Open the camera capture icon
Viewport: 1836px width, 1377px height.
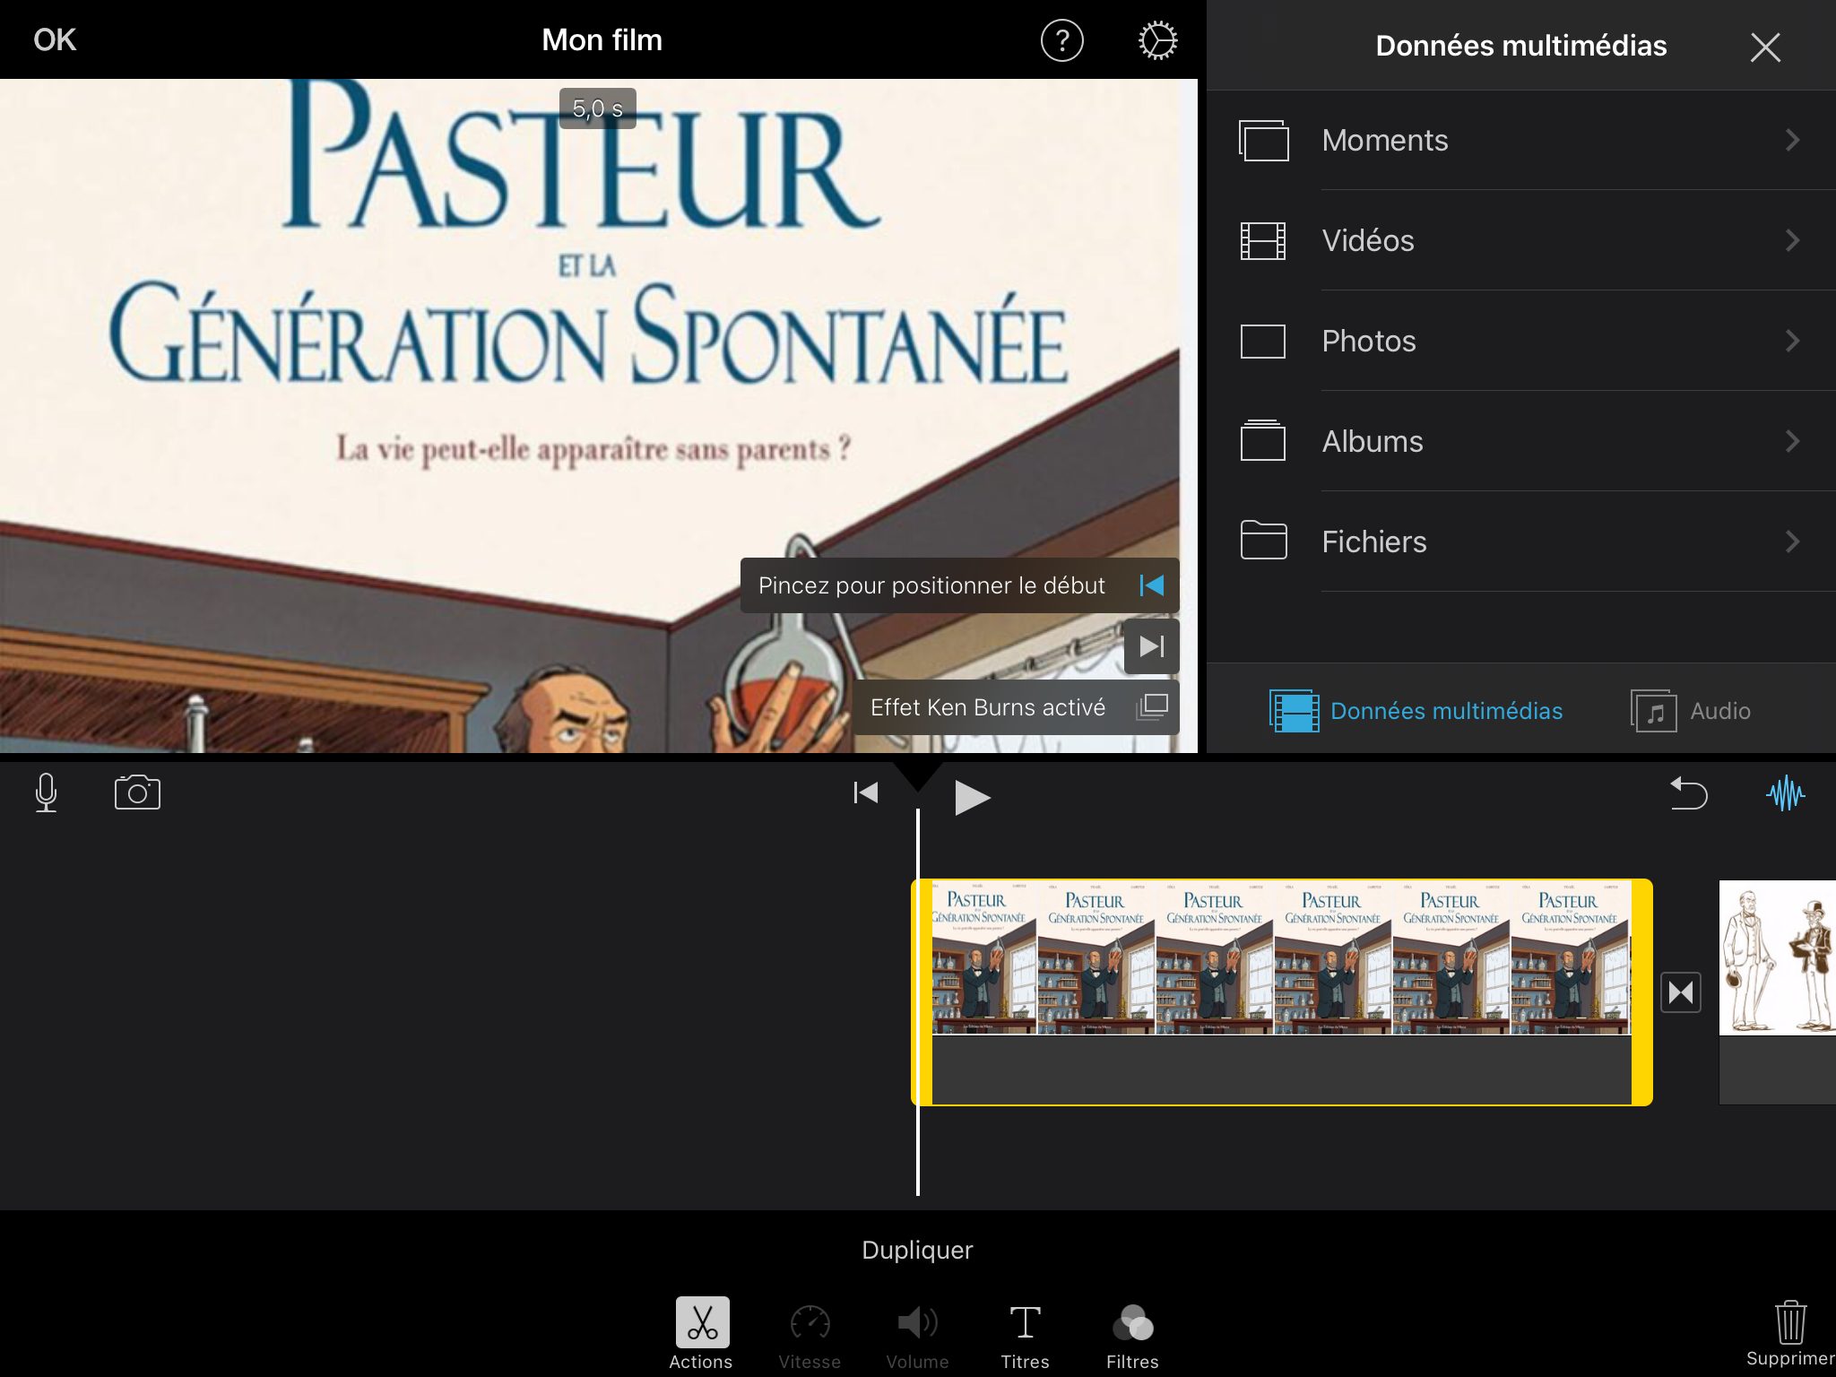point(137,792)
